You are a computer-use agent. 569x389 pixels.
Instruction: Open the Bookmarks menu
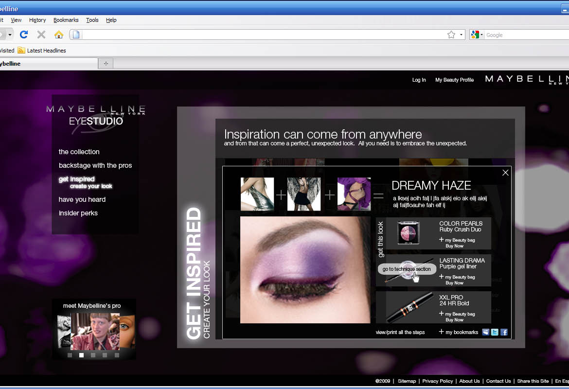(66, 20)
